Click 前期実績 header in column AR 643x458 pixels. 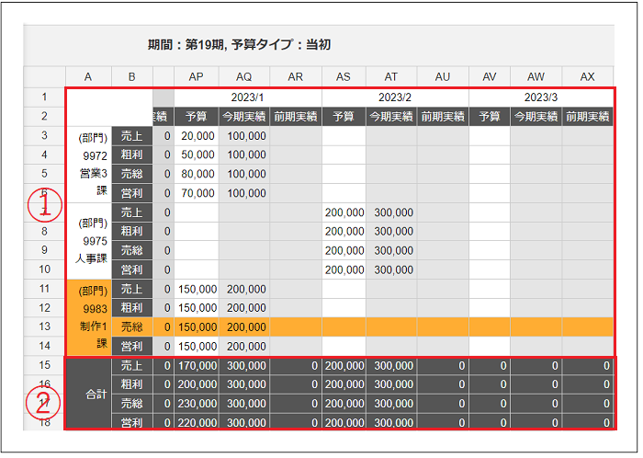(x=296, y=117)
